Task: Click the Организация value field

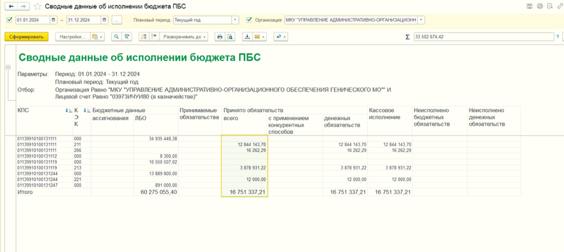Action: 350,20
